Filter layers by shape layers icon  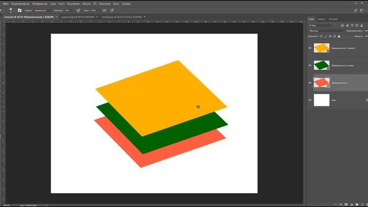356,25
